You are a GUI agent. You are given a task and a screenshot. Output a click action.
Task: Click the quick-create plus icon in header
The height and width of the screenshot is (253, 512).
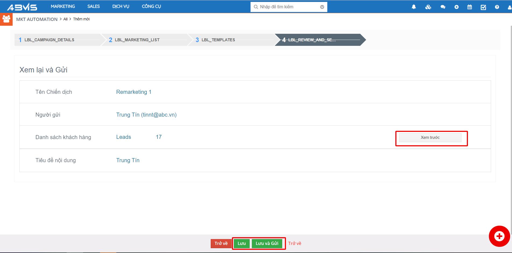coord(456,7)
